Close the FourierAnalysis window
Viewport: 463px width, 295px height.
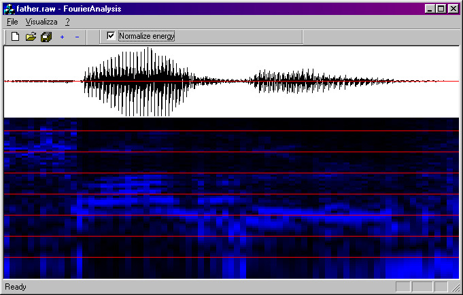(x=453, y=9)
